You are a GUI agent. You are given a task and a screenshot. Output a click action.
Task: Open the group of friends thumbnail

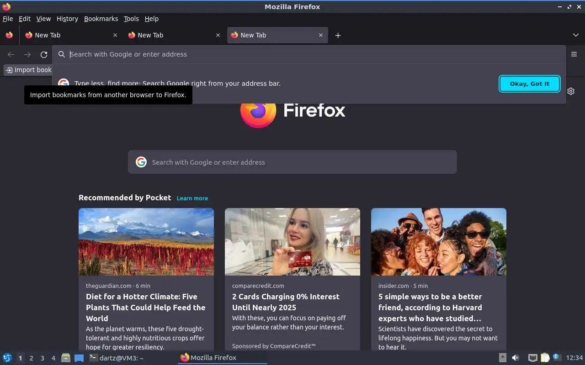click(439, 242)
